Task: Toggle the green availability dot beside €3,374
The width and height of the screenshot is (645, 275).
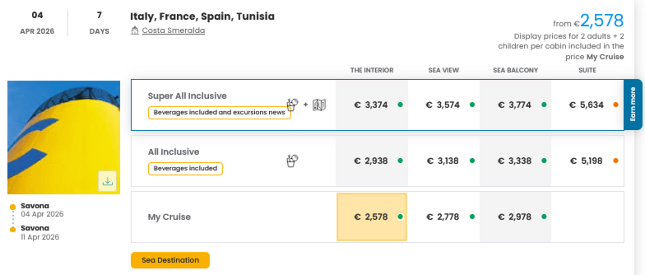Action: [x=400, y=104]
